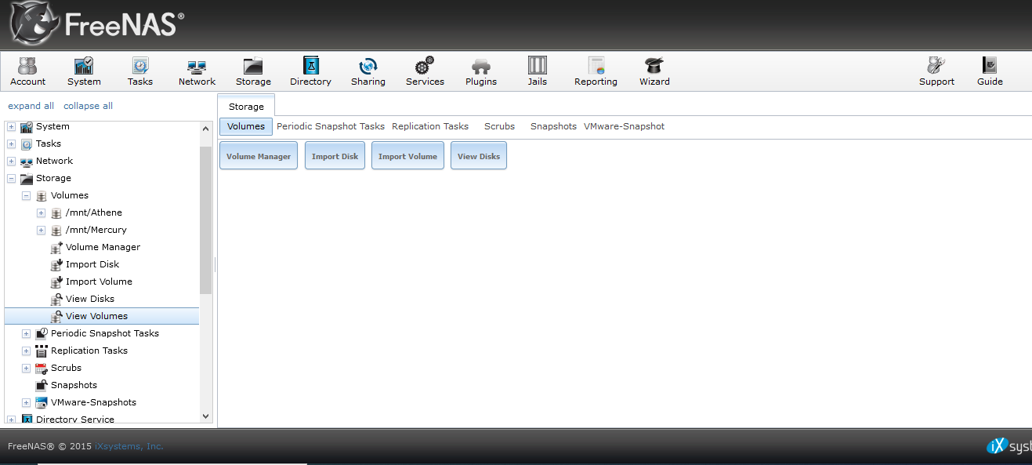Open the Reporting toolbar icon

[596, 71]
